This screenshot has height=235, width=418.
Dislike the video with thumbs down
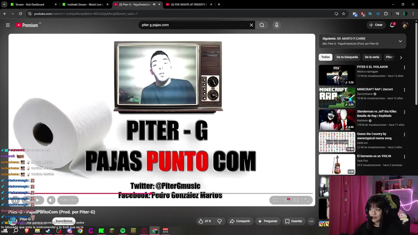[219, 221]
